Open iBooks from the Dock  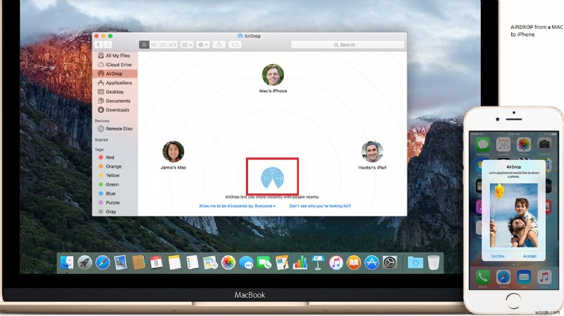354,262
